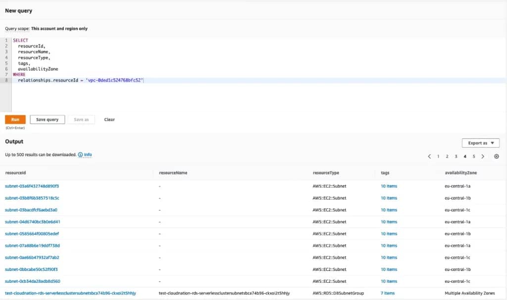Open table preferences gear icon
The image size is (507, 300).
click(496, 156)
